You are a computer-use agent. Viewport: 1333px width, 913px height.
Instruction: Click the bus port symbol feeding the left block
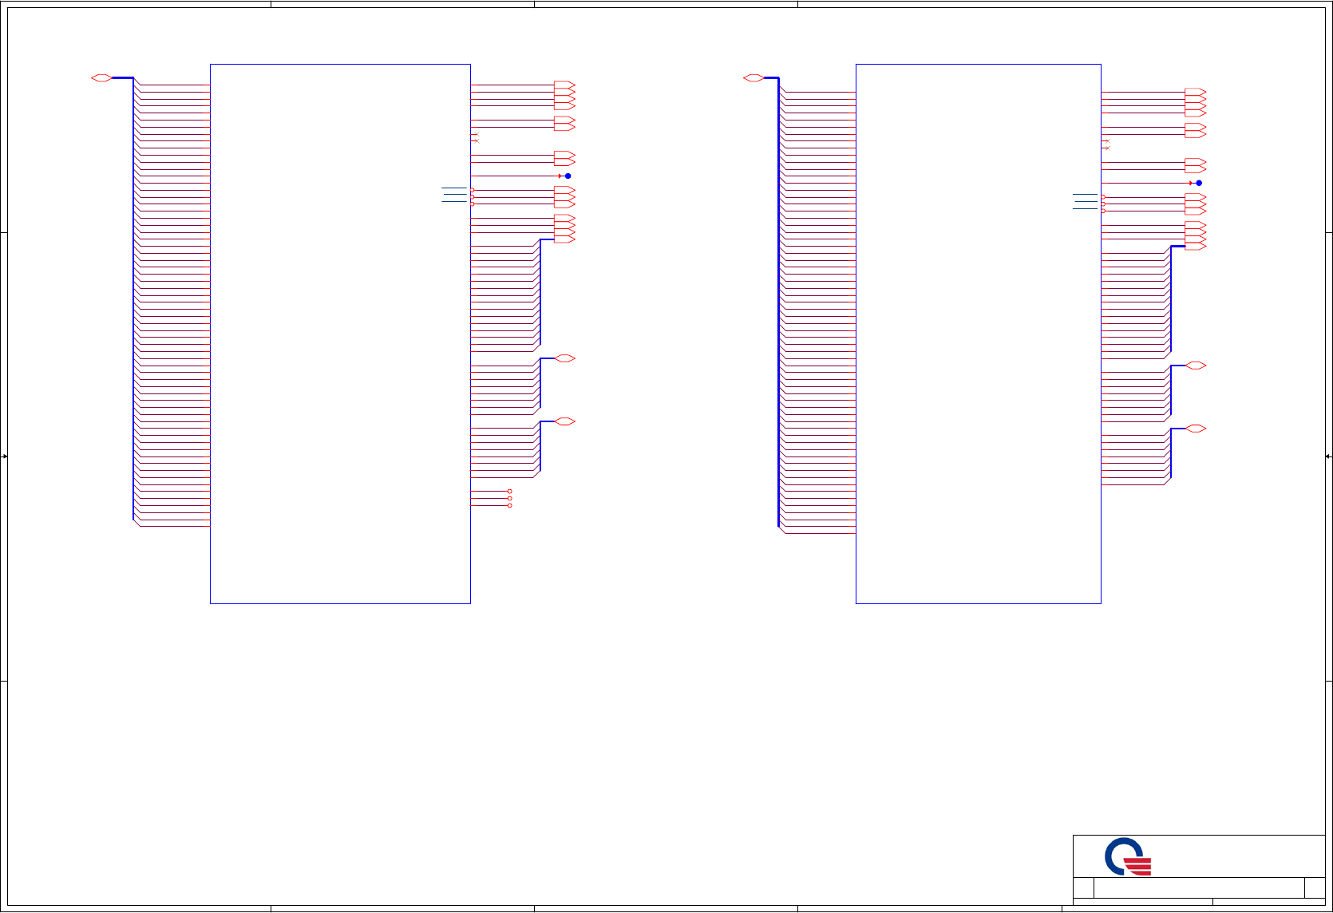pos(102,77)
